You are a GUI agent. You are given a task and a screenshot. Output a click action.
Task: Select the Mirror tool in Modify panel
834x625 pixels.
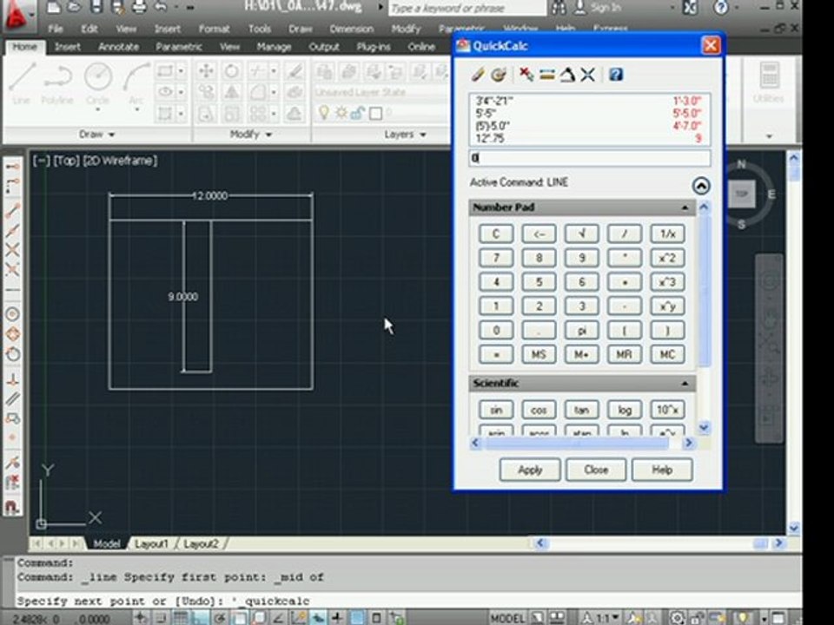[231, 92]
